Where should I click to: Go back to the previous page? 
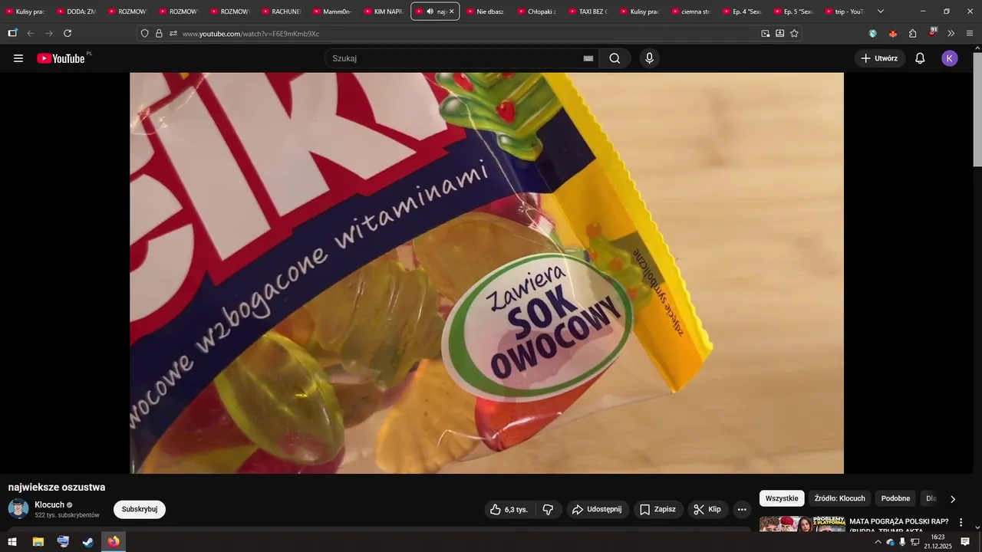click(x=31, y=33)
